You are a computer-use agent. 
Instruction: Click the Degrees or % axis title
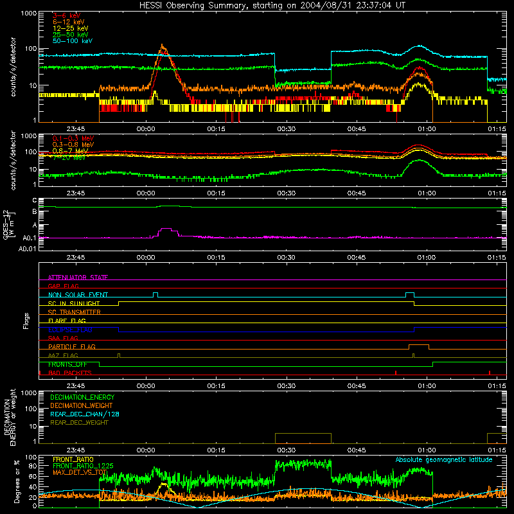tap(17, 481)
